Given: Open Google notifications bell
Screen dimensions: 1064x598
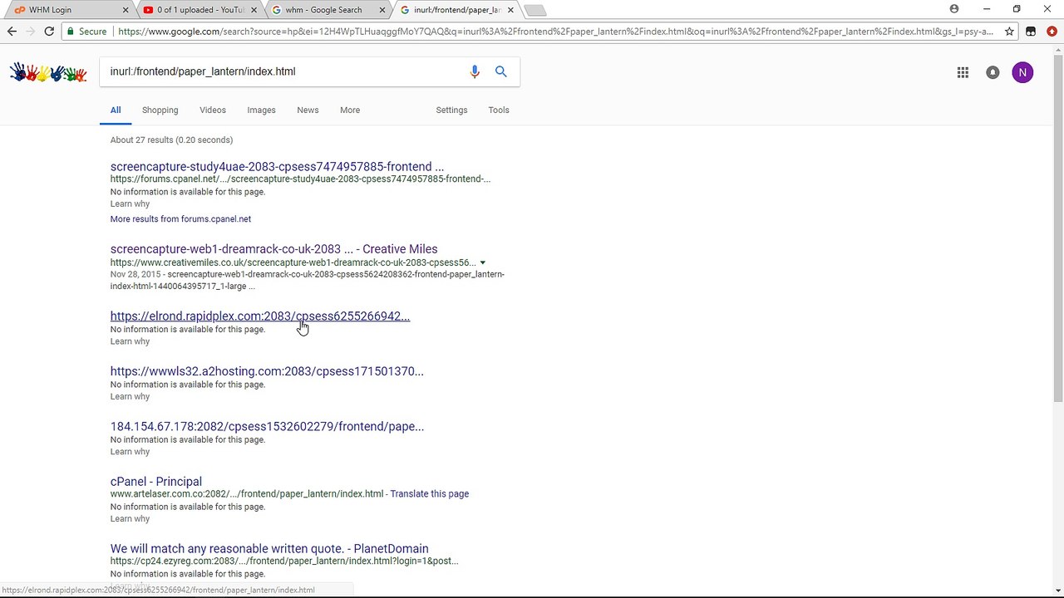Looking at the screenshot, I should click(x=993, y=72).
